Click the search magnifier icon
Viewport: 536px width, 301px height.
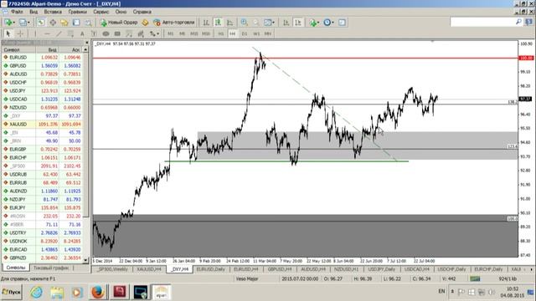click(518, 22)
